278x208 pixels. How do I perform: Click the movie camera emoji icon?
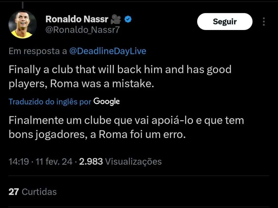tap(116, 19)
